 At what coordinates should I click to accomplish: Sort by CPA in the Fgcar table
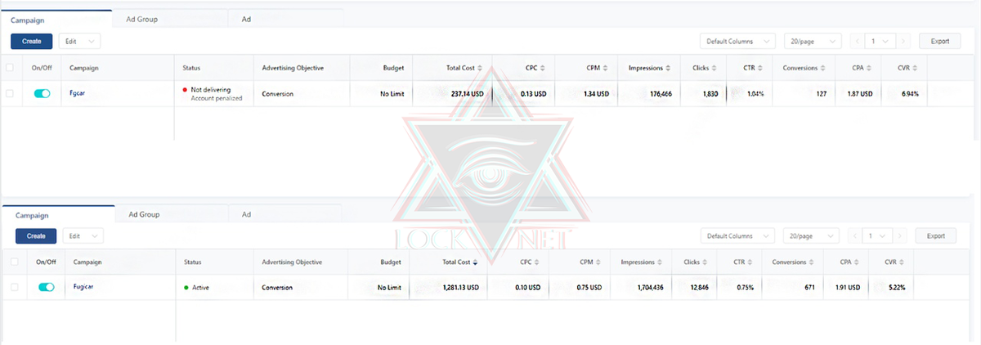tap(868, 68)
